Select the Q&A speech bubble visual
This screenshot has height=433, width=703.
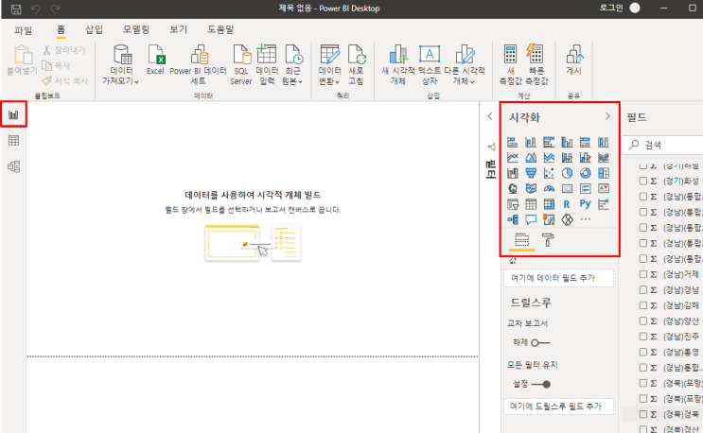pos(531,219)
